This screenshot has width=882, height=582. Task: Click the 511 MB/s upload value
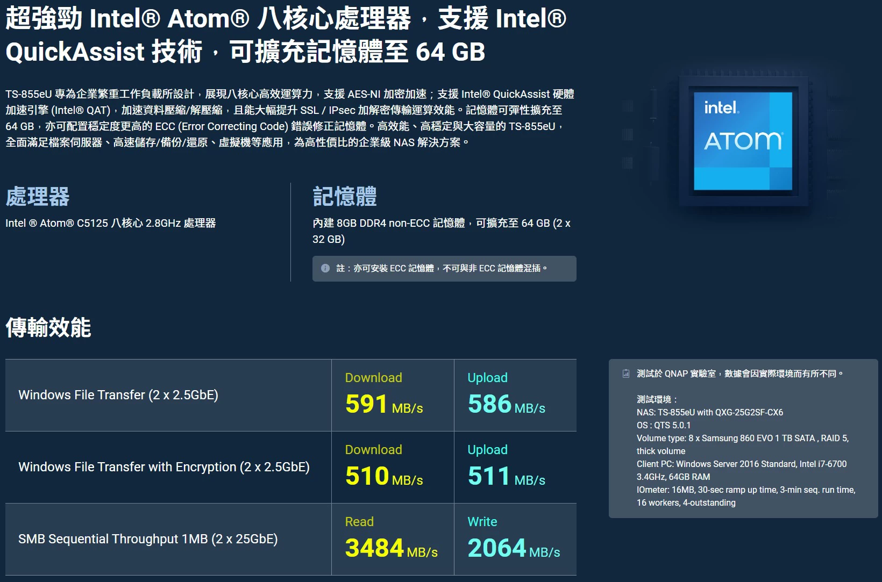[507, 476]
